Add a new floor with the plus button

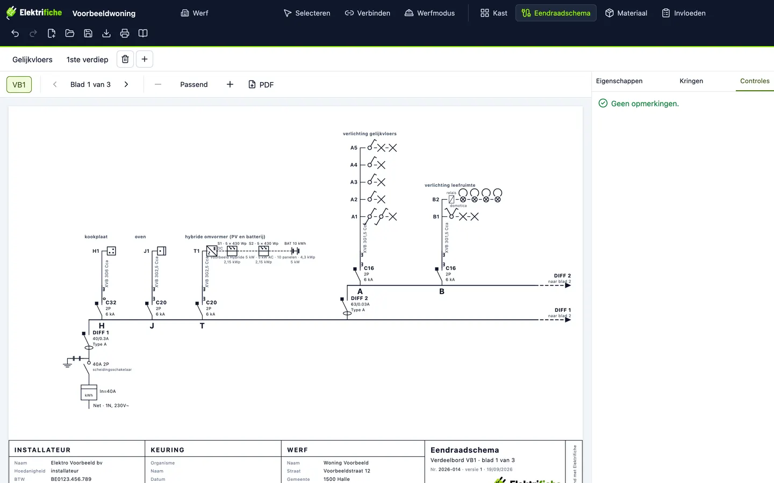[145, 59]
